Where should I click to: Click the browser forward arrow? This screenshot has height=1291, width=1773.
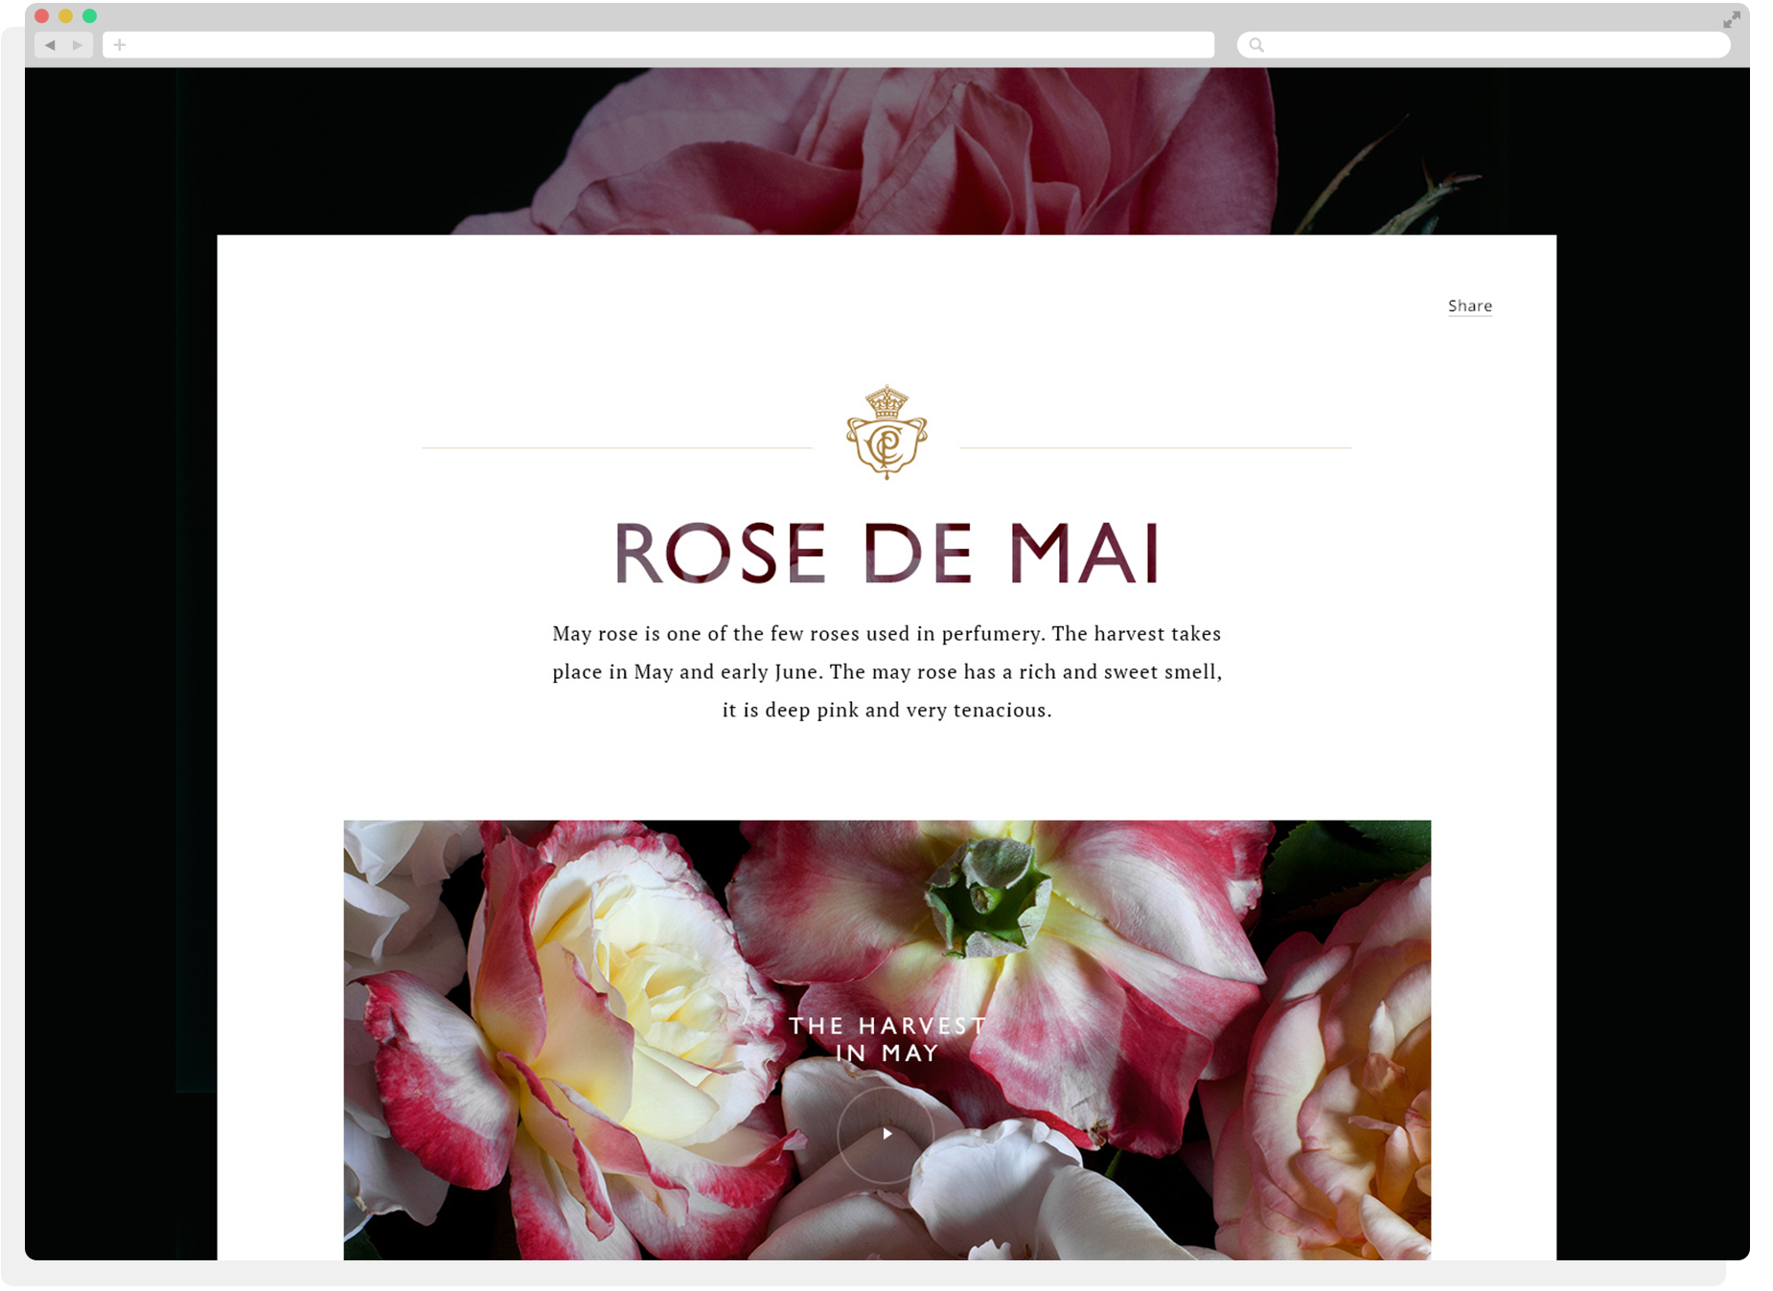(78, 45)
